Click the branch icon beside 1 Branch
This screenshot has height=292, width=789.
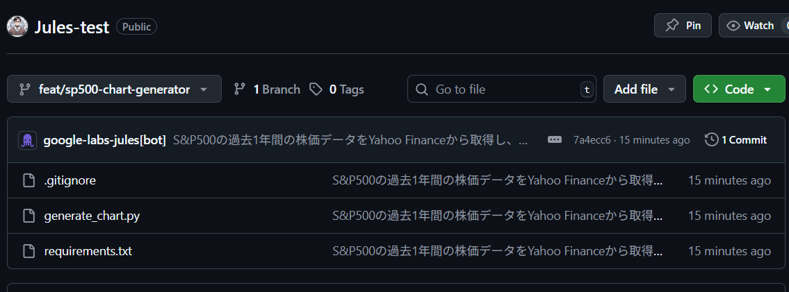pyautogui.click(x=240, y=89)
